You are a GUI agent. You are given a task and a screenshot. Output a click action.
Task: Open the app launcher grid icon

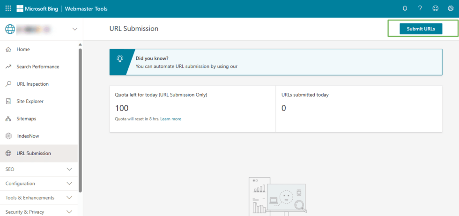(x=8, y=8)
